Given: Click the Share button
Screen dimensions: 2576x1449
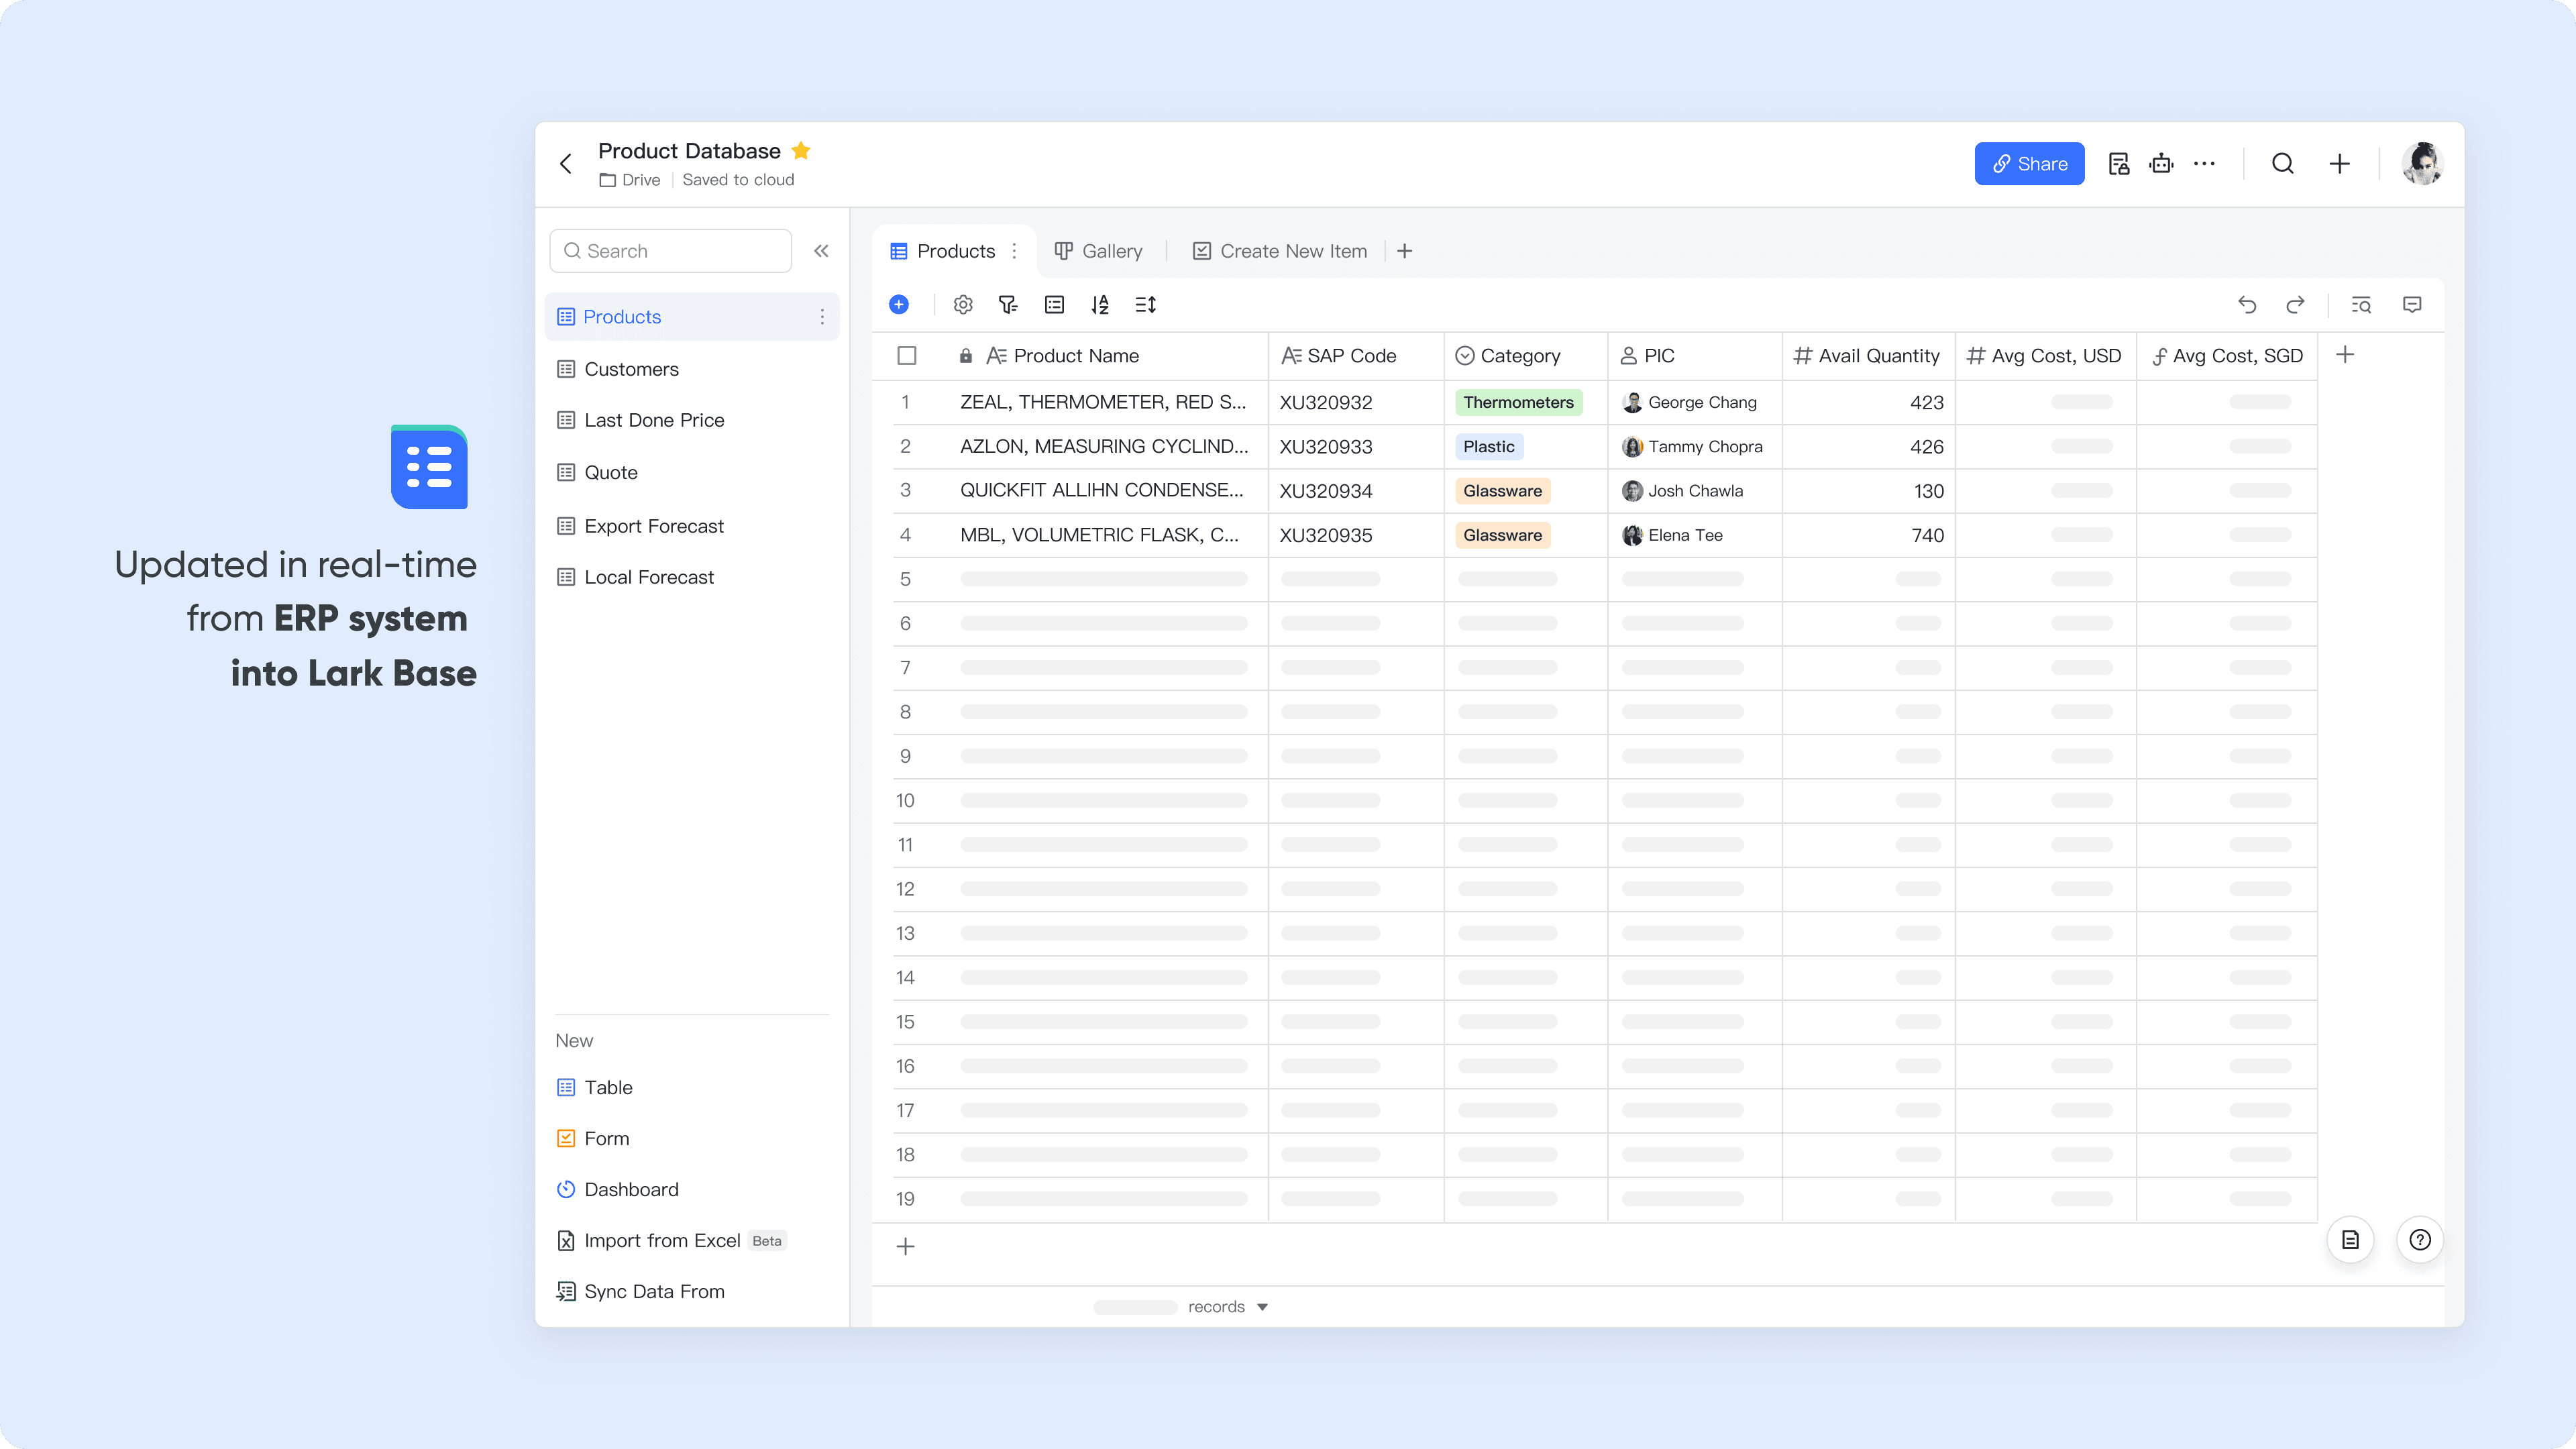Looking at the screenshot, I should (2029, 163).
